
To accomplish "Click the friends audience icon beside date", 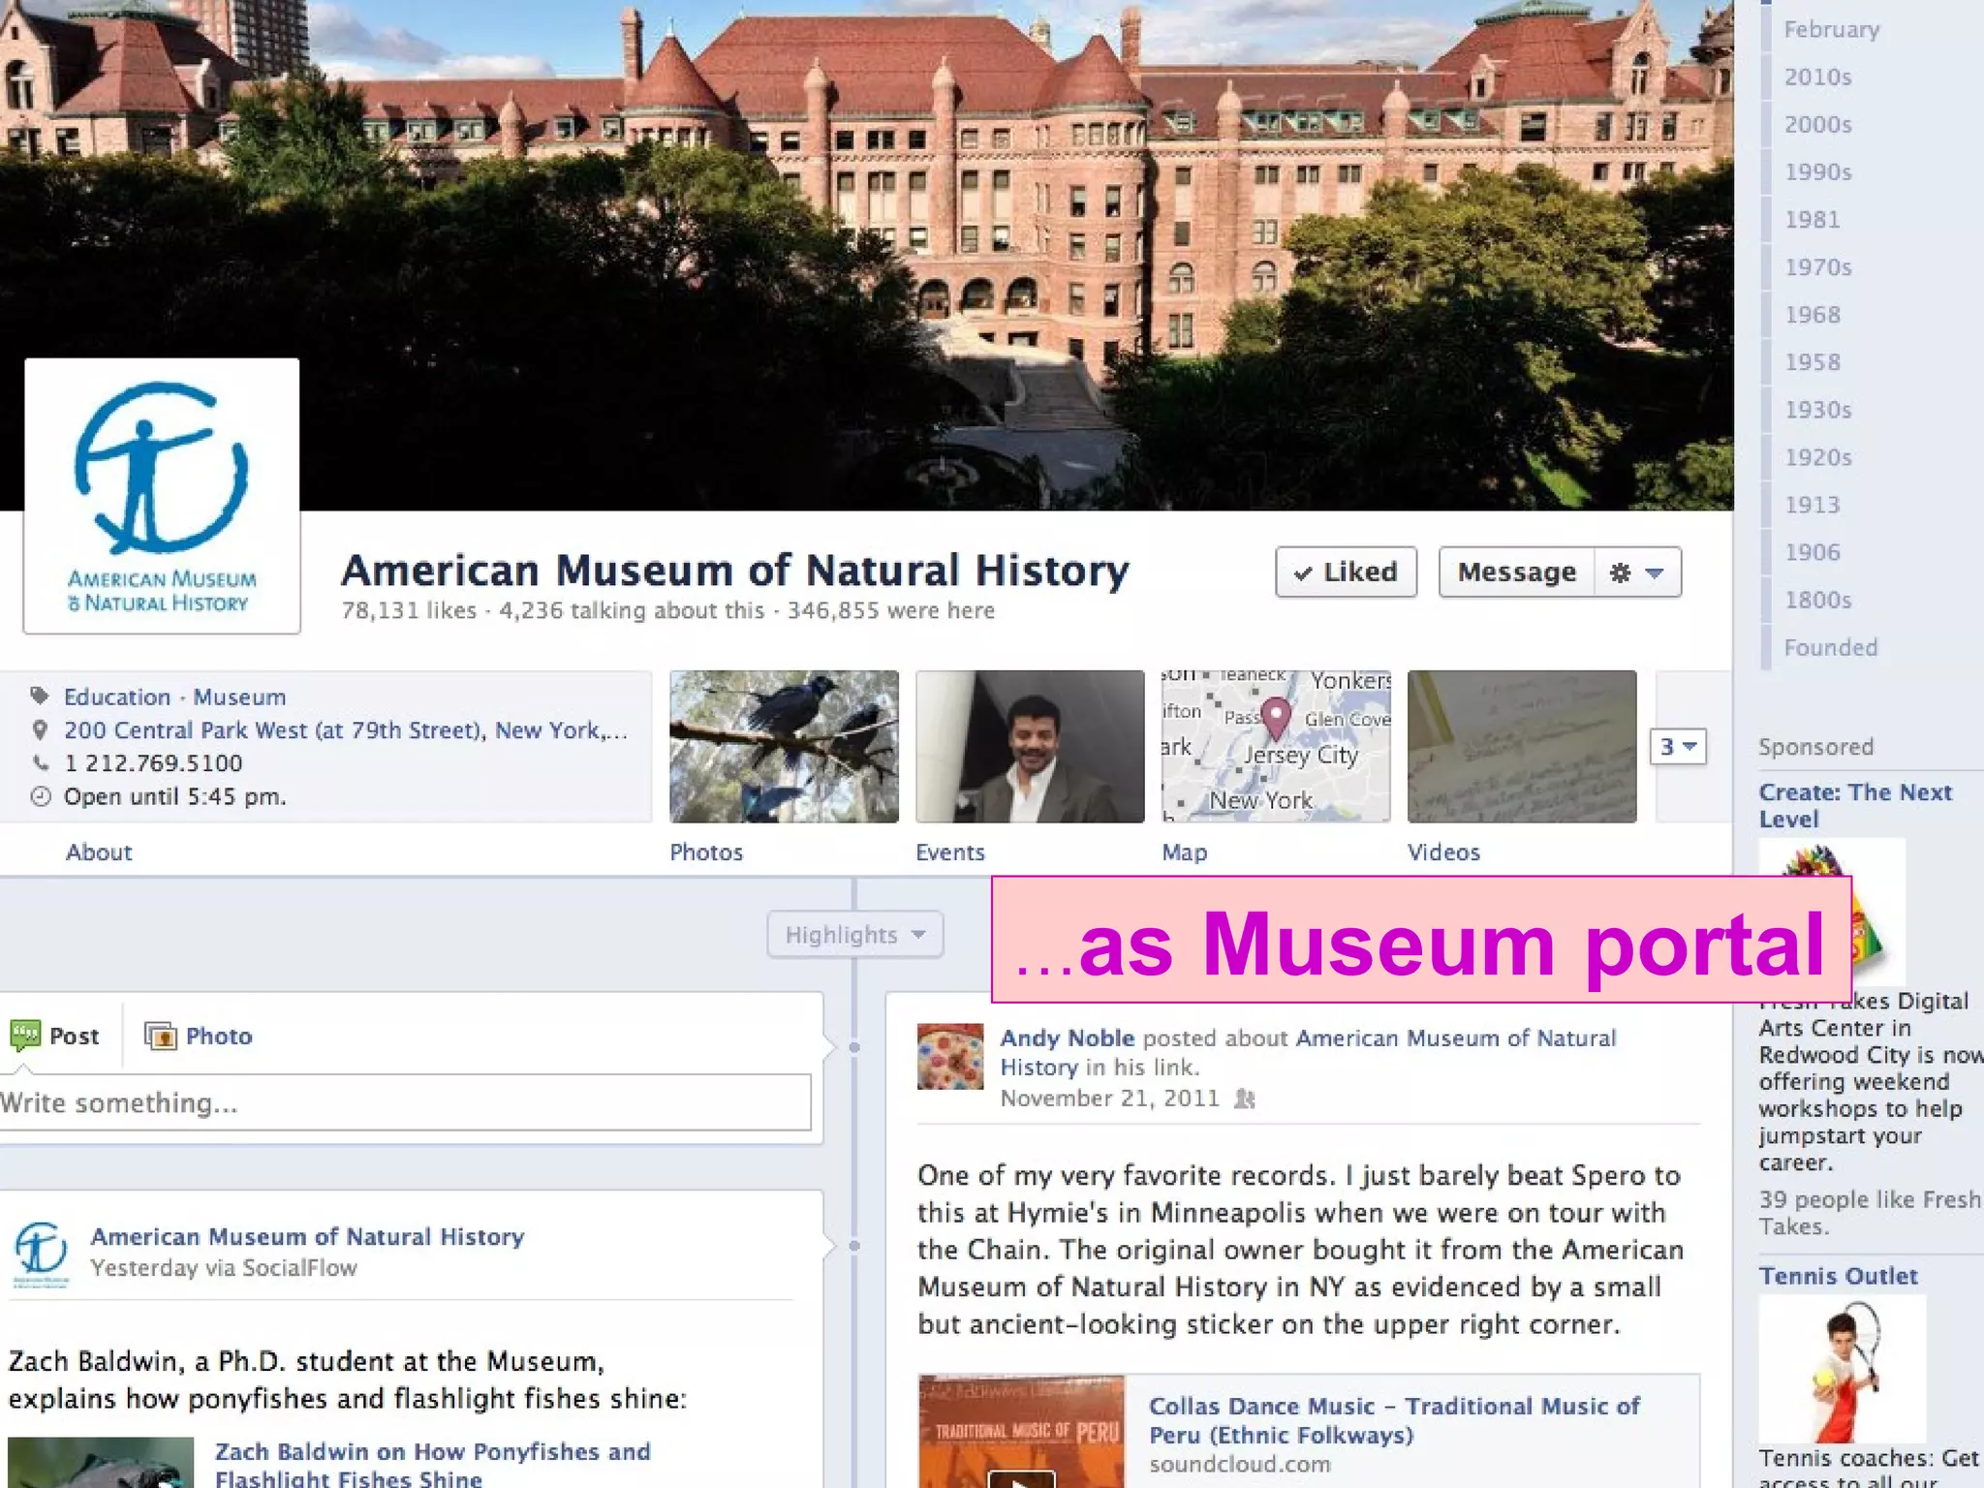I will pyautogui.click(x=1245, y=1099).
